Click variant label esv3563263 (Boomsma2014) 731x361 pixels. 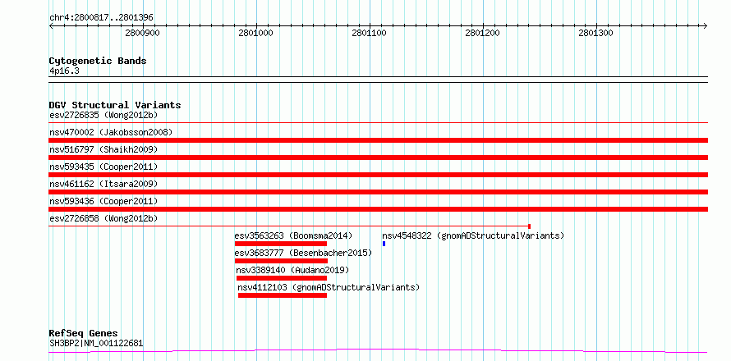coord(293,235)
